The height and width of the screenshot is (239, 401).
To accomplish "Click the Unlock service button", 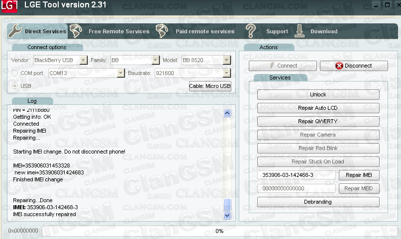I will tap(318, 94).
